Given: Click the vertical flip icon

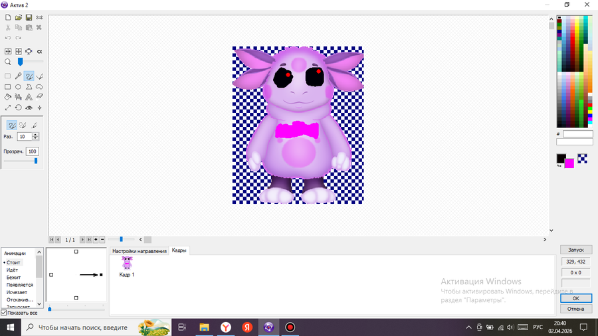Looking at the screenshot, I should coord(19,51).
